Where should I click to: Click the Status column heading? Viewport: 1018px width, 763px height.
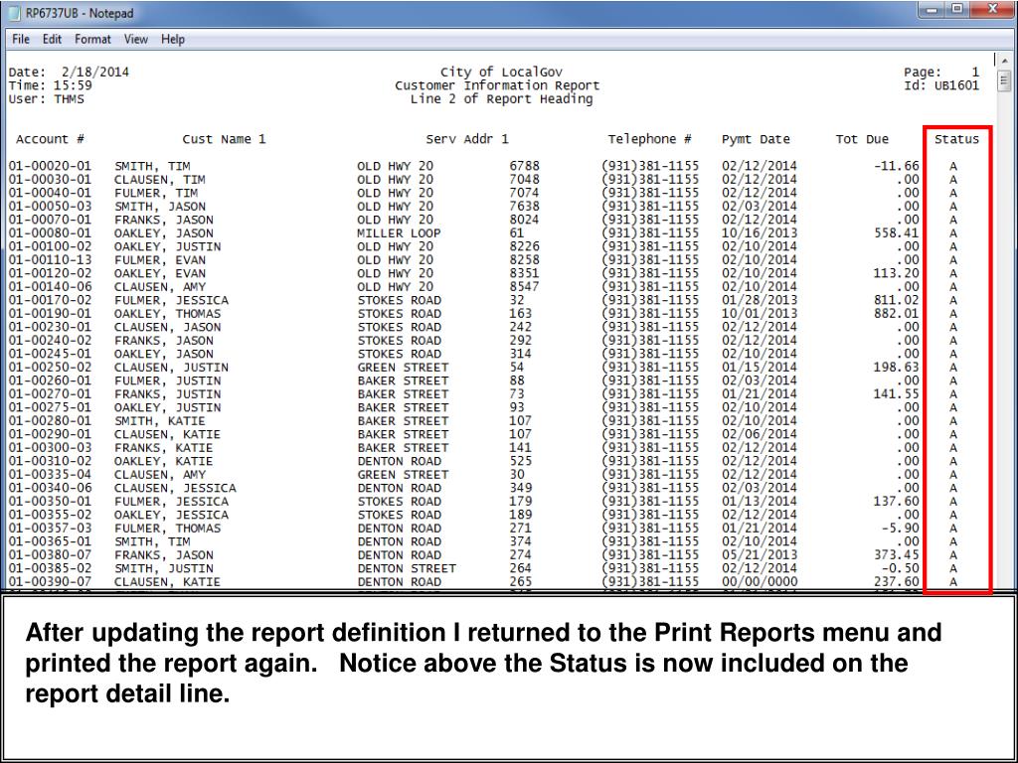(956, 139)
